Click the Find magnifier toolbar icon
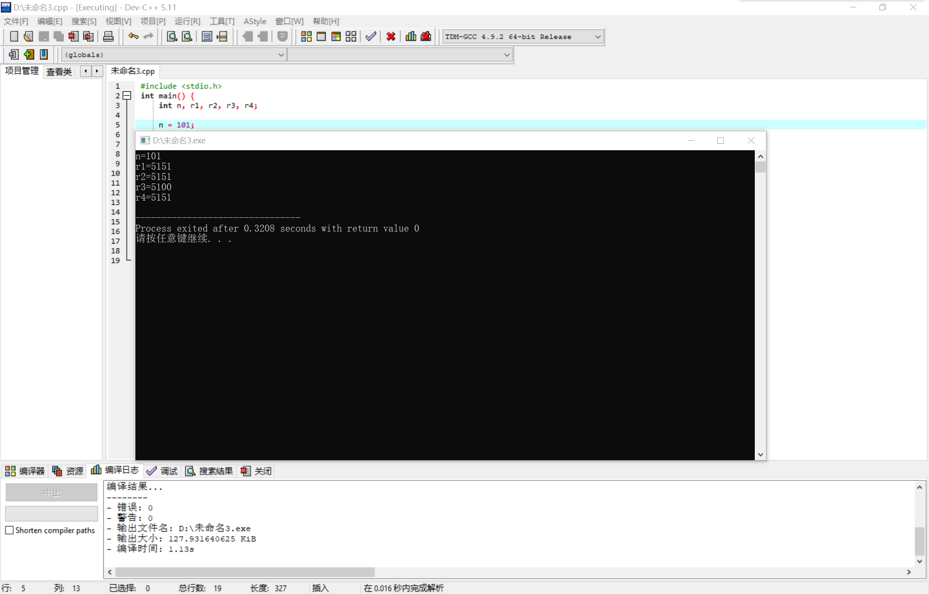Viewport: 929px width, 594px height. (x=172, y=37)
